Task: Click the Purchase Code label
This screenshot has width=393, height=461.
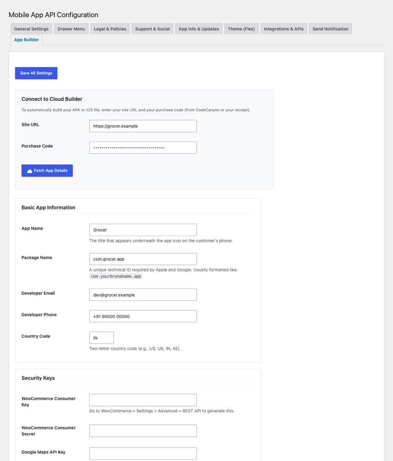Action: pyautogui.click(x=37, y=146)
